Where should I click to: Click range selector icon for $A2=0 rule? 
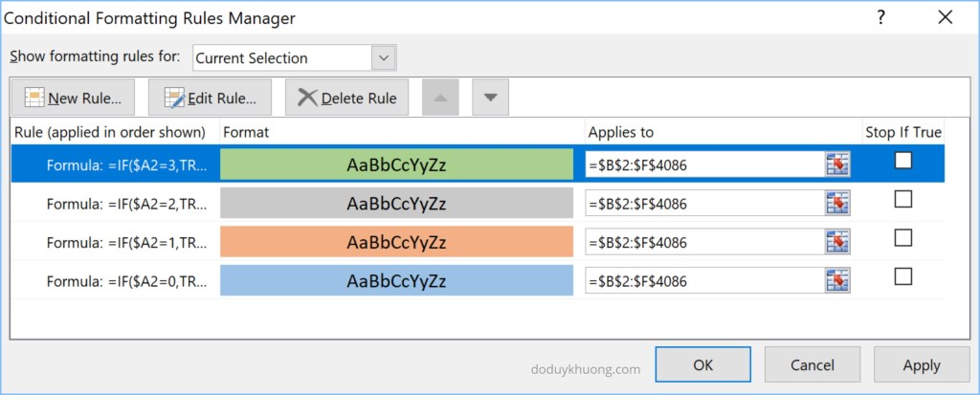tap(837, 280)
